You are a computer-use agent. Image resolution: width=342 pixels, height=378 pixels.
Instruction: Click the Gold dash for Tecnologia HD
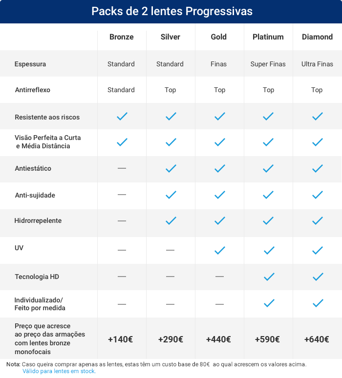coord(220,277)
